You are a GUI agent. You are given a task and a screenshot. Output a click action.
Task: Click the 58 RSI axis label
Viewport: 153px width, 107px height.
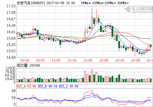click(x=14, y=98)
